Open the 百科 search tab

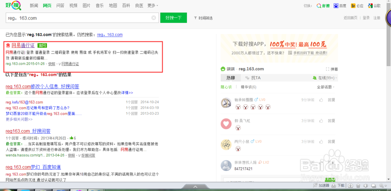click(126, 5)
